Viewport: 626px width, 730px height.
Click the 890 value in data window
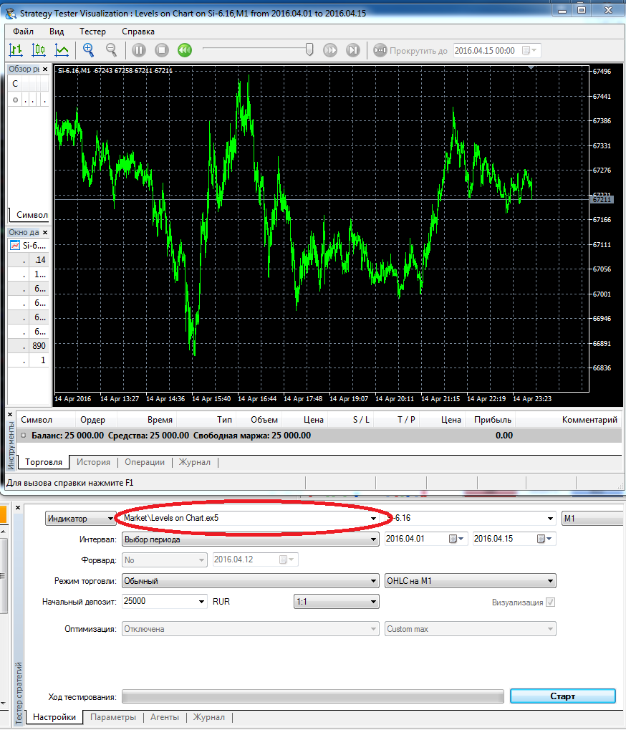point(39,346)
